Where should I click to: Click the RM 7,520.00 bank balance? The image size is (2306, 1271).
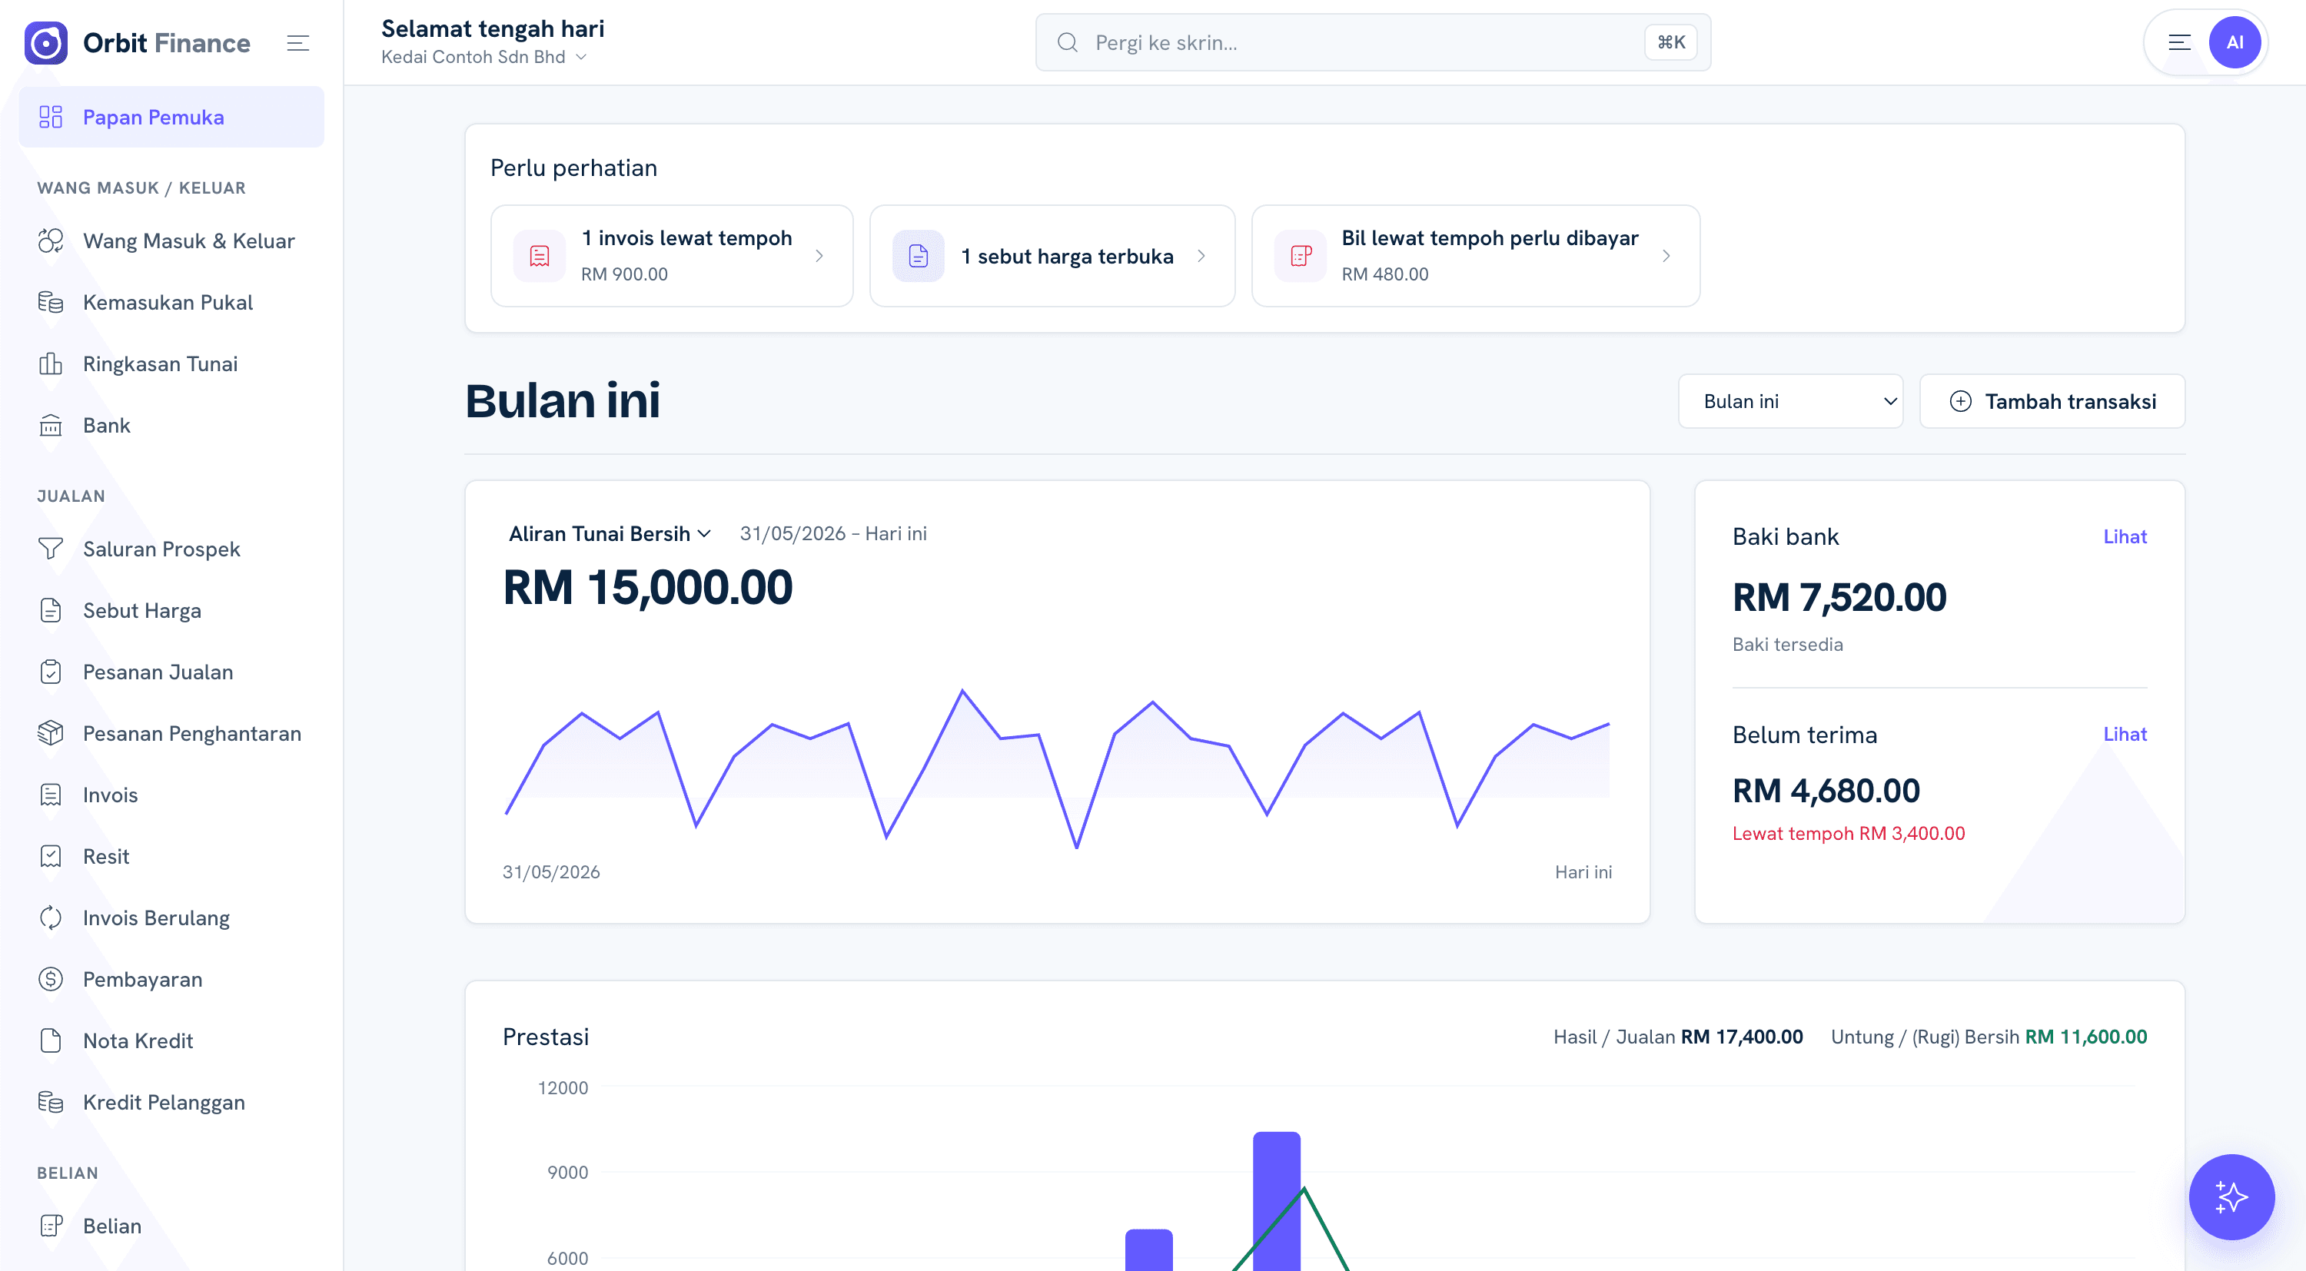(1839, 598)
